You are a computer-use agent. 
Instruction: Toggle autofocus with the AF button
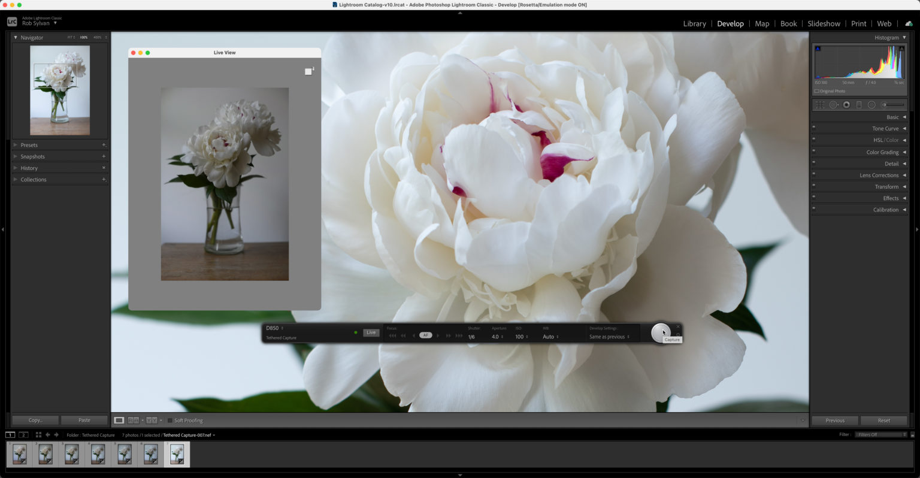point(426,335)
